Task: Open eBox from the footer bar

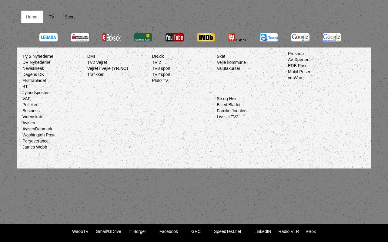Action: click(311, 231)
